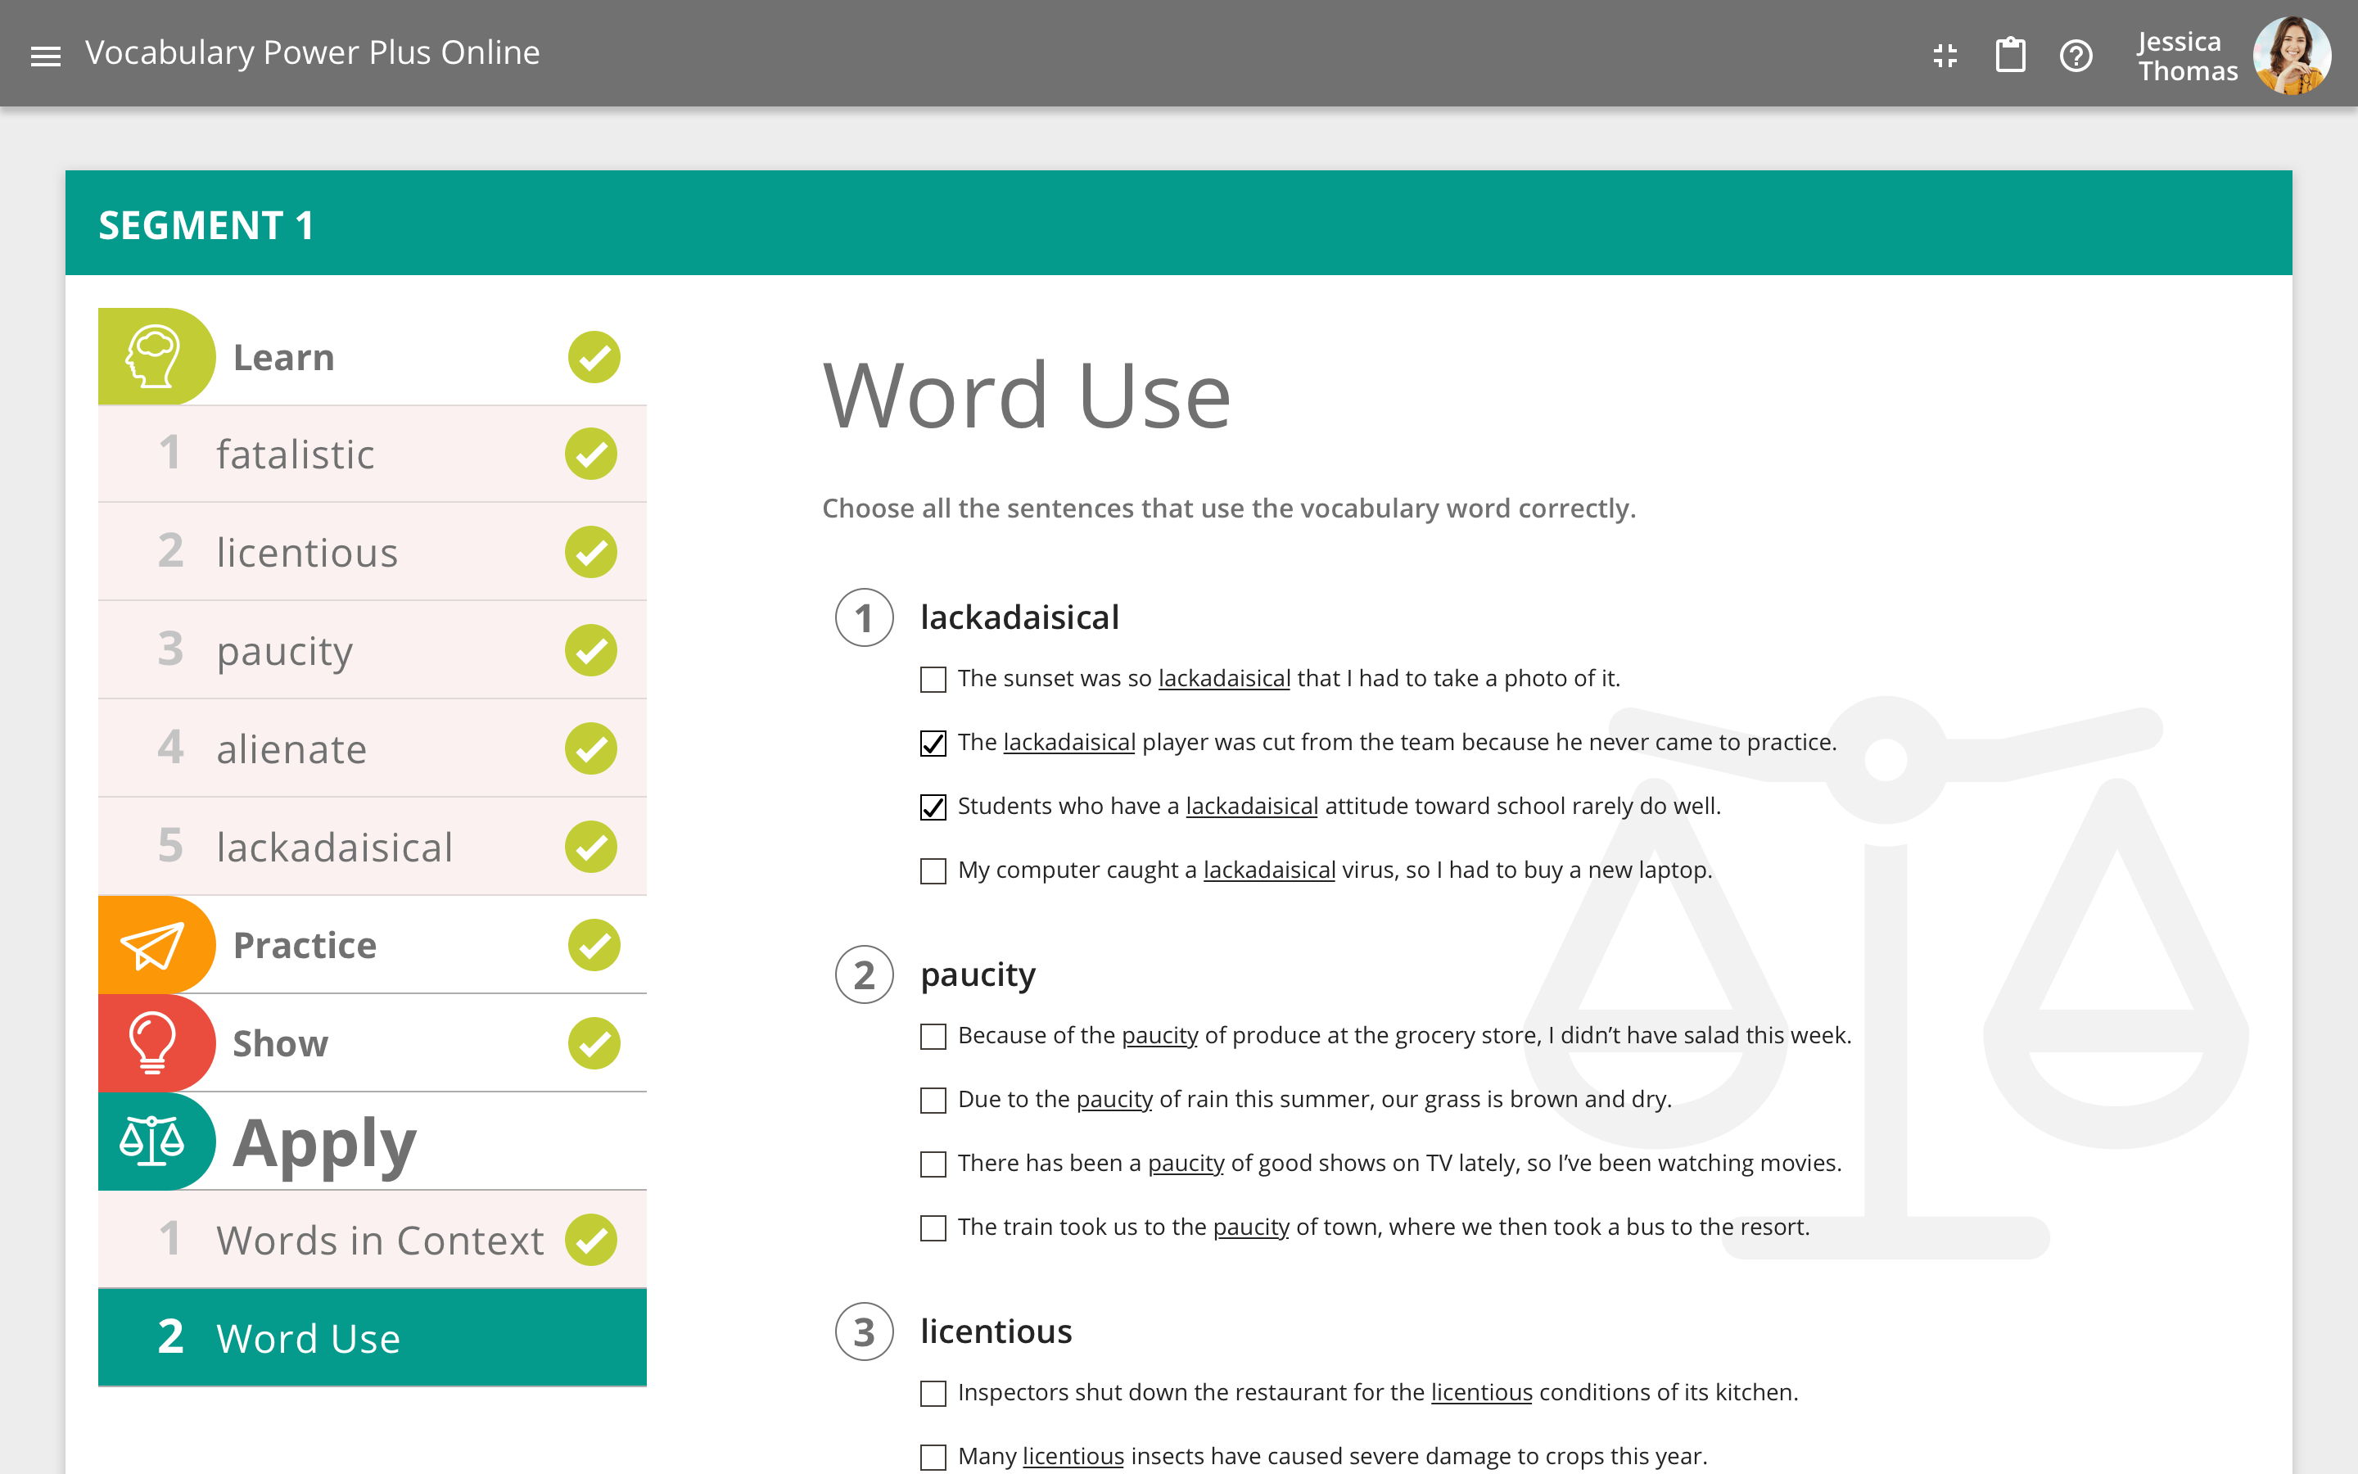Viewport: 2358px width, 1474px height.
Task: Click the Jessica Thomas user name
Action: pyautogui.click(x=2188, y=57)
